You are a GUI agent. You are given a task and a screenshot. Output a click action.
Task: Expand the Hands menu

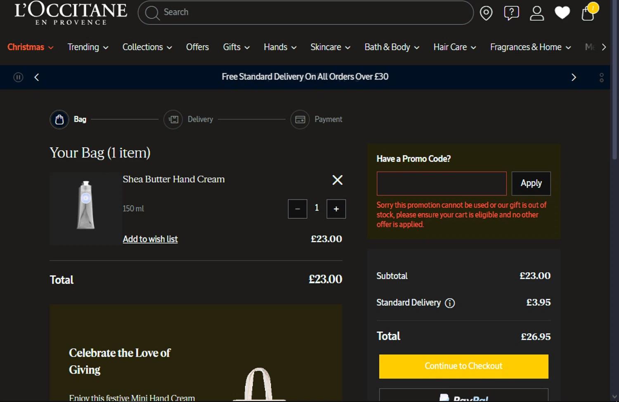click(280, 47)
